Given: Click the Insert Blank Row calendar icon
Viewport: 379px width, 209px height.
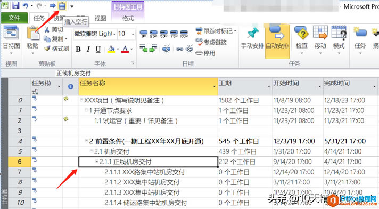Looking at the screenshot, I should point(62,6).
